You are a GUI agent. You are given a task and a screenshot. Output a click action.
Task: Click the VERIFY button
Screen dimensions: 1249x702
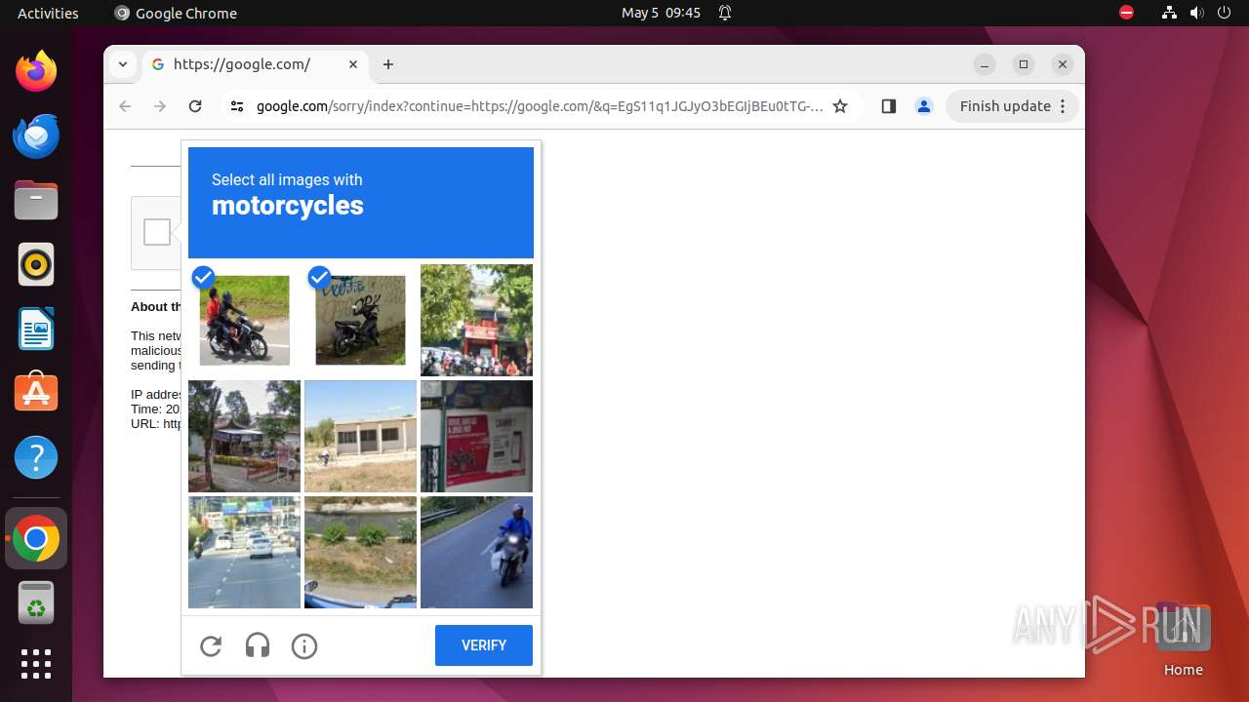[484, 645]
